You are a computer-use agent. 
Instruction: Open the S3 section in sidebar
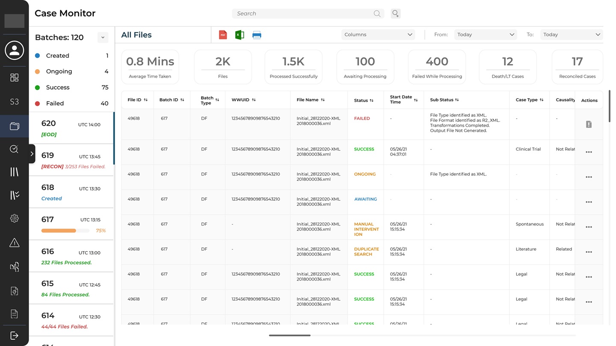point(14,102)
